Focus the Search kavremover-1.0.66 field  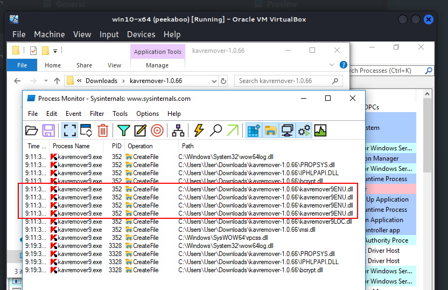point(288,81)
